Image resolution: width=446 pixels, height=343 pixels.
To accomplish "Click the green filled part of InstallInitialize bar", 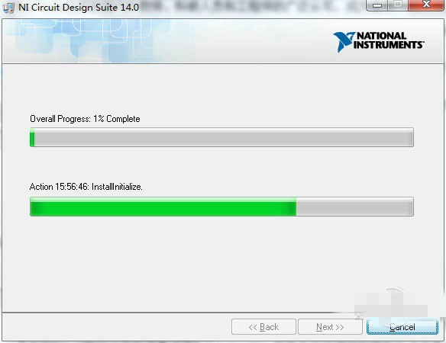I will [163, 207].
